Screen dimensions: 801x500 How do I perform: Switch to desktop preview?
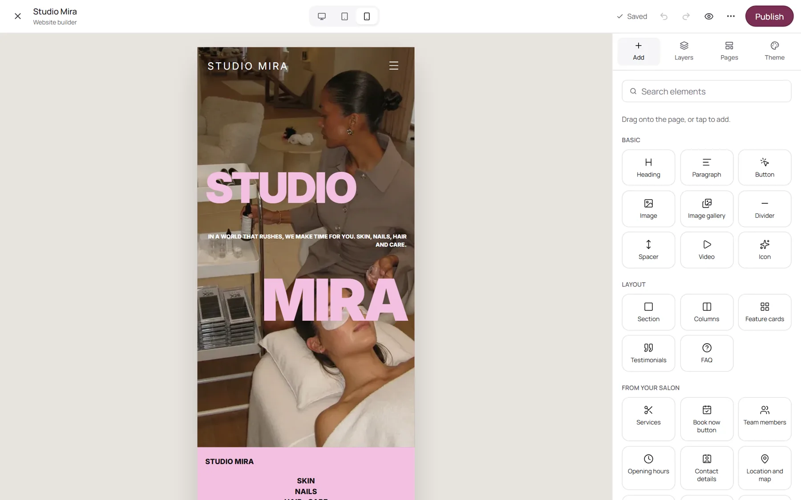click(x=322, y=16)
